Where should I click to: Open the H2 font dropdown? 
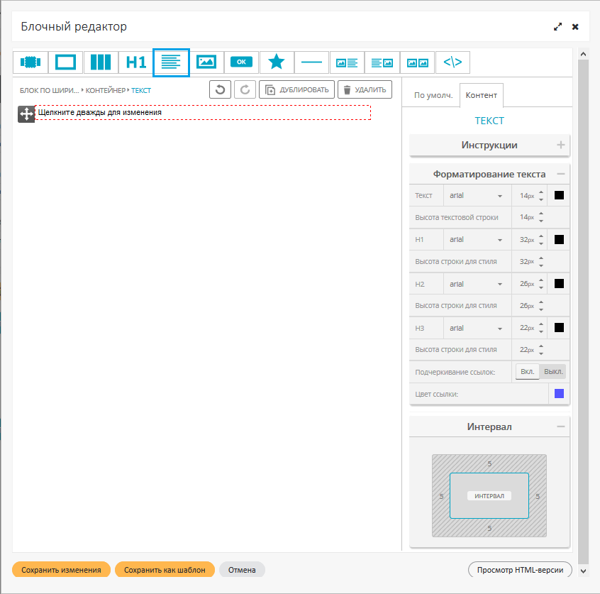click(475, 284)
